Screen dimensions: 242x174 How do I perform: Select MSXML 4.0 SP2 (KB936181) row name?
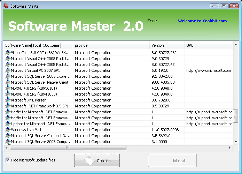pos(34,88)
